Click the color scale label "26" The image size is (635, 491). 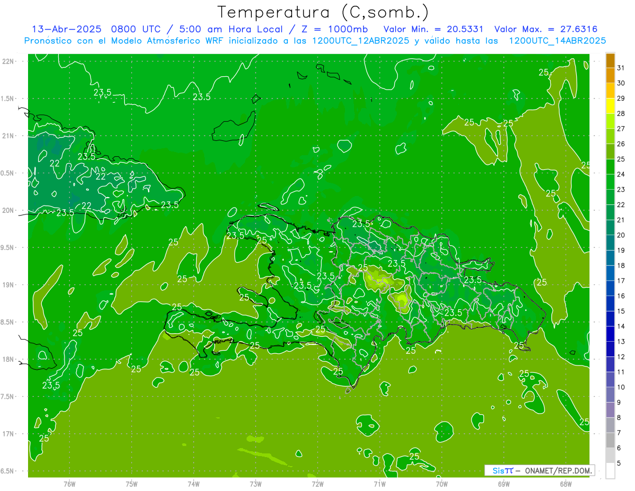click(x=621, y=144)
